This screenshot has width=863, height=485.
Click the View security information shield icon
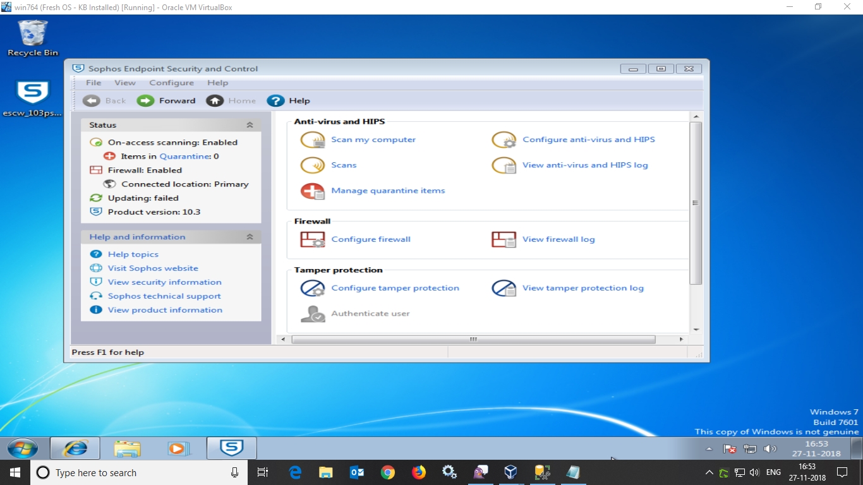pyautogui.click(x=96, y=282)
